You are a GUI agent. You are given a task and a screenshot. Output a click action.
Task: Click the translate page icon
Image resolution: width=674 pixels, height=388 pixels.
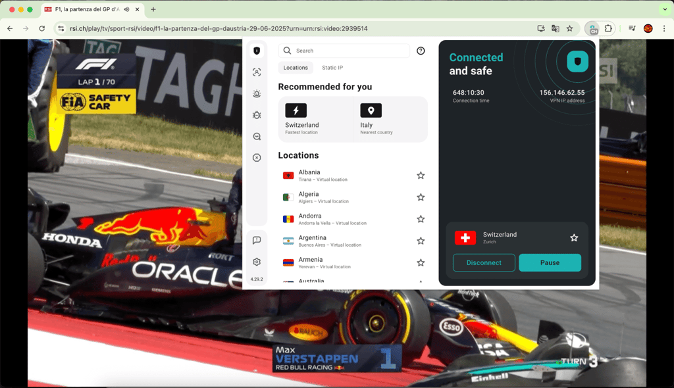click(x=556, y=29)
